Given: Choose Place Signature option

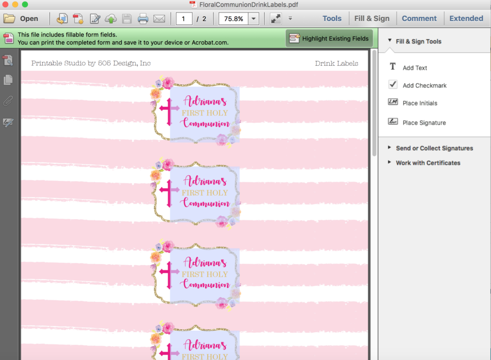Looking at the screenshot, I should 424,123.
